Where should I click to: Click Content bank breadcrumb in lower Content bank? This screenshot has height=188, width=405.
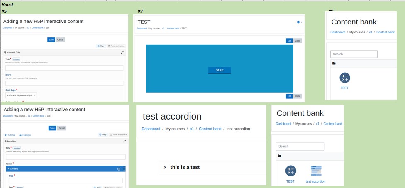click(x=333, y=124)
